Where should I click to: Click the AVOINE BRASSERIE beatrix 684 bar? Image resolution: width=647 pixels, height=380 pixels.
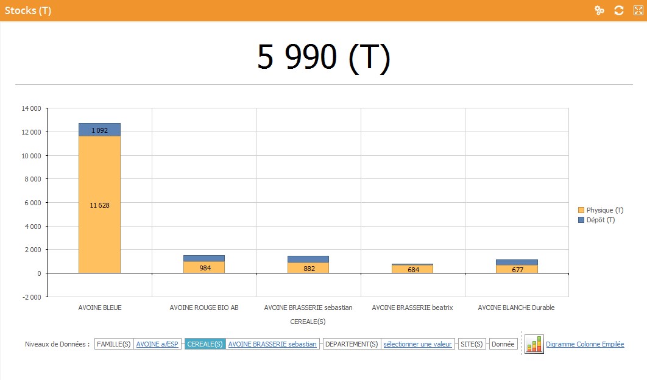coord(413,269)
